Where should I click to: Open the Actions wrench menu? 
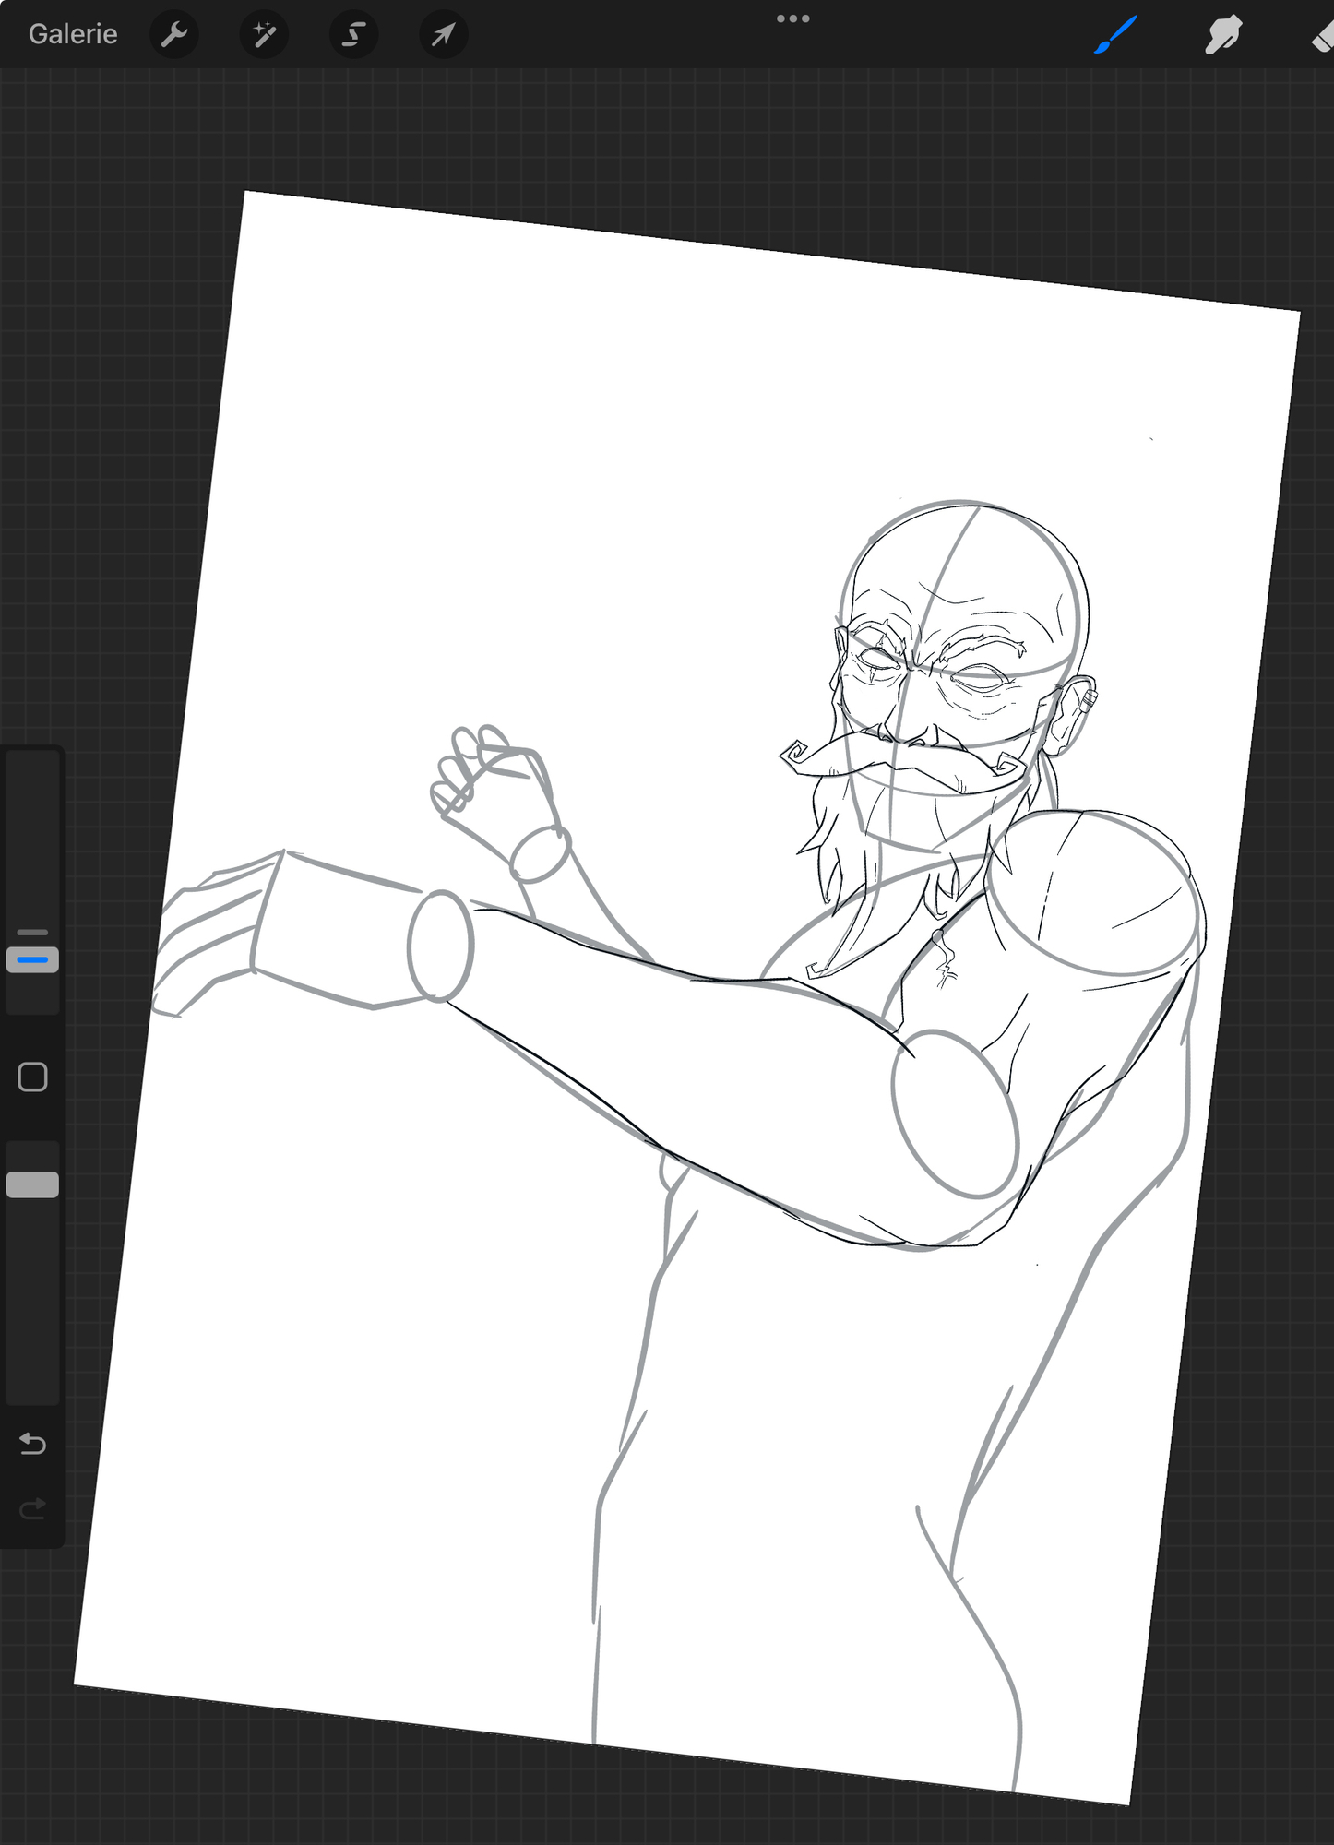pyautogui.click(x=173, y=35)
